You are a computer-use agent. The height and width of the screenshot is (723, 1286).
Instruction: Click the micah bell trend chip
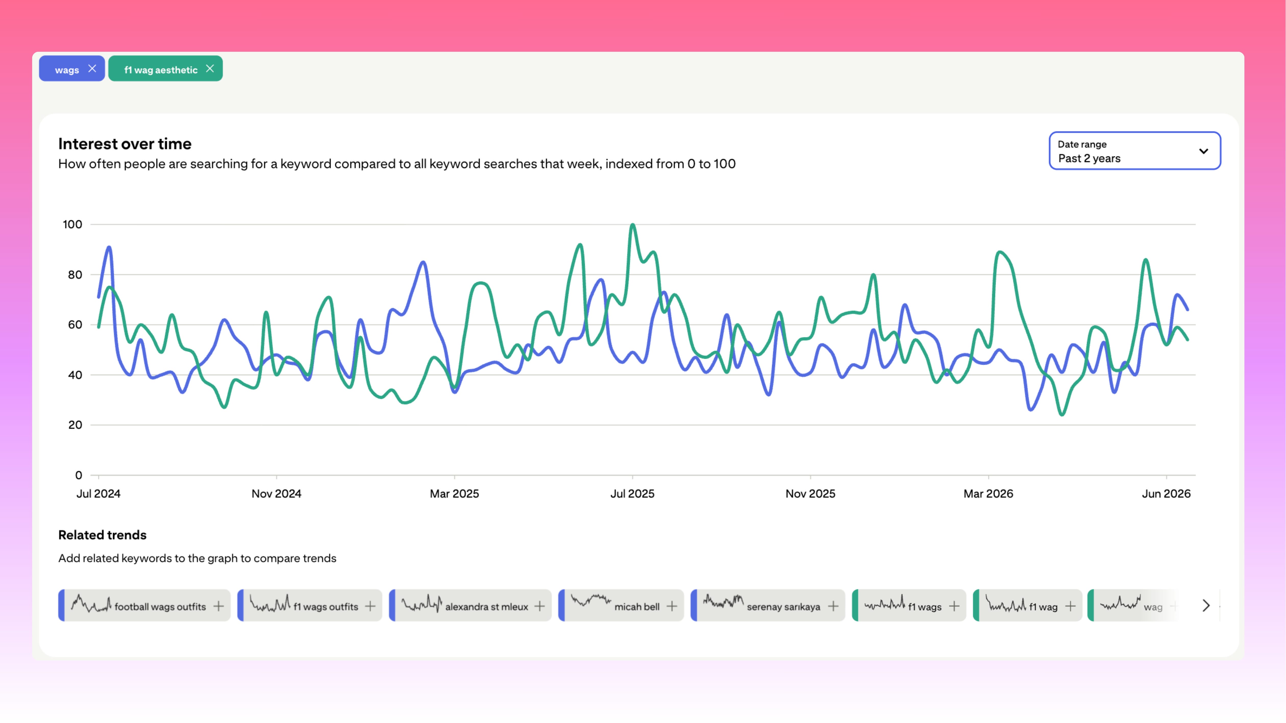(x=621, y=605)
